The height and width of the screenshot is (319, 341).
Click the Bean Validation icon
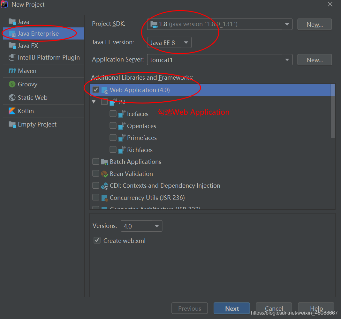[x=105, y=174]
